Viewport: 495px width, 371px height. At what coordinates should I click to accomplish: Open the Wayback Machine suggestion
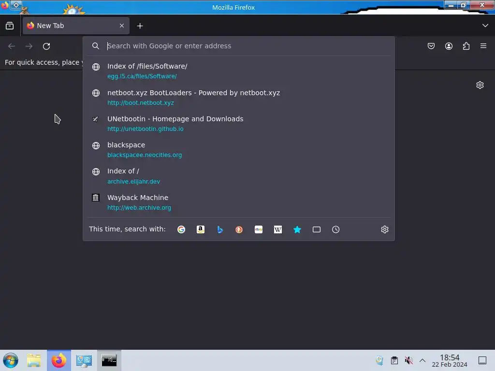point(239,202)
